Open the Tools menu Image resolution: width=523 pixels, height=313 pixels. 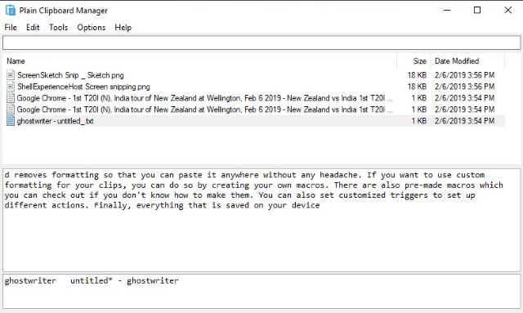coord(59,27)
